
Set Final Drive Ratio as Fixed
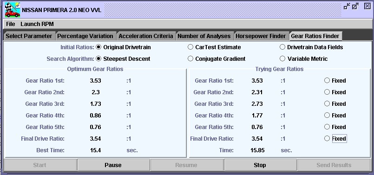tap(335, 138)
